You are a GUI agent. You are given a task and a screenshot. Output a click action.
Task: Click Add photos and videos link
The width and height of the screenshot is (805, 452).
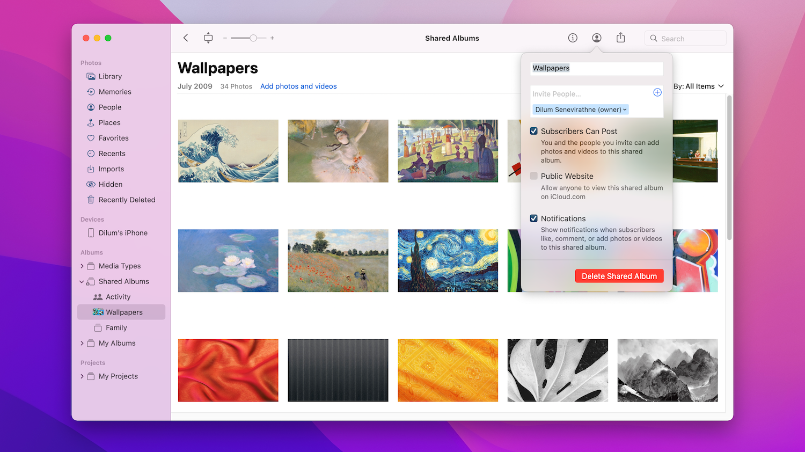pyautogui.click(x=298, y=86)
